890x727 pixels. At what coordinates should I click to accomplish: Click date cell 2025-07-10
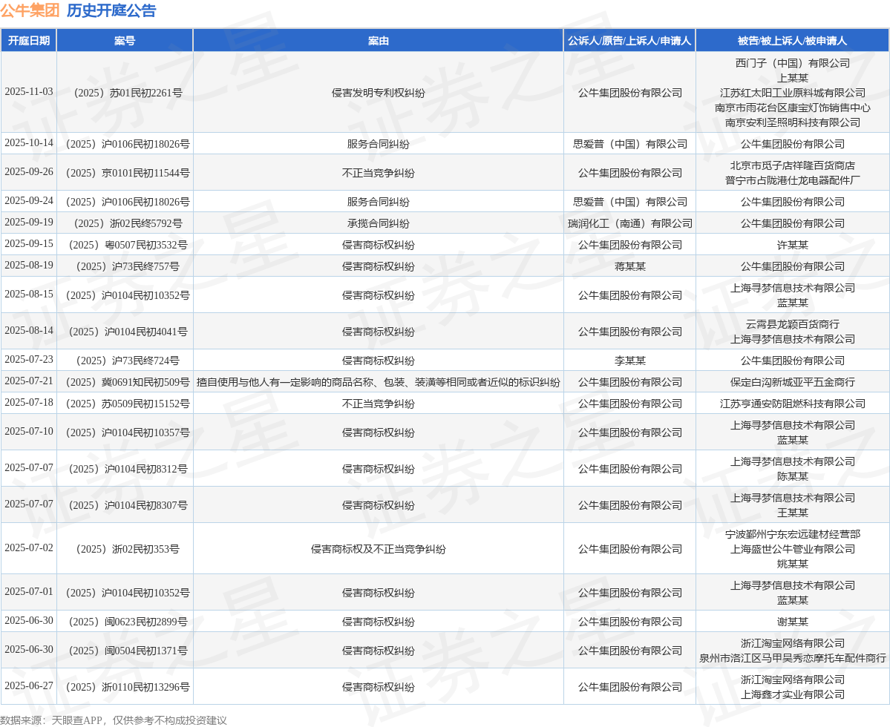pos(29,432)
